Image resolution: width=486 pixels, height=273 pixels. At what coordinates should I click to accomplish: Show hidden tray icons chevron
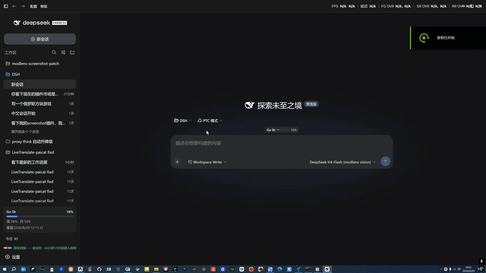pyautogui.click(x=441, y=269)
